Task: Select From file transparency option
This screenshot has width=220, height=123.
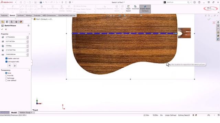Action: 6,76
